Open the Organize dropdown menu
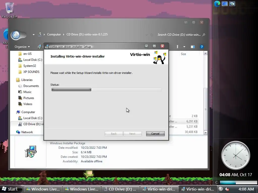The width and height of the screenshot is (258, 193). (x=22, y=47)
